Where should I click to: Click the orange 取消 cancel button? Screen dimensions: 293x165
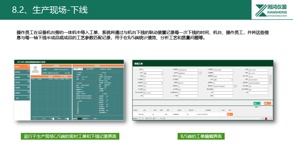point(267,103)
